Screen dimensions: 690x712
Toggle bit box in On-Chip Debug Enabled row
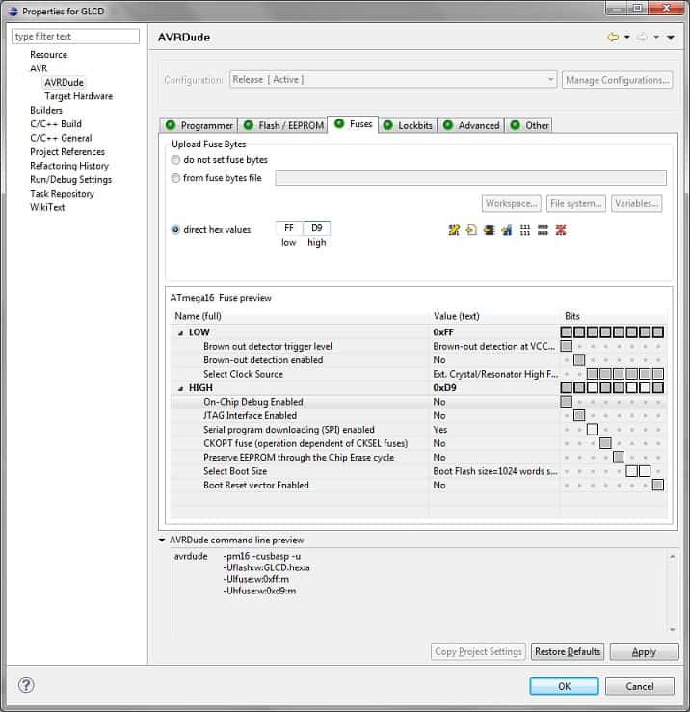(x=566, y=402)
